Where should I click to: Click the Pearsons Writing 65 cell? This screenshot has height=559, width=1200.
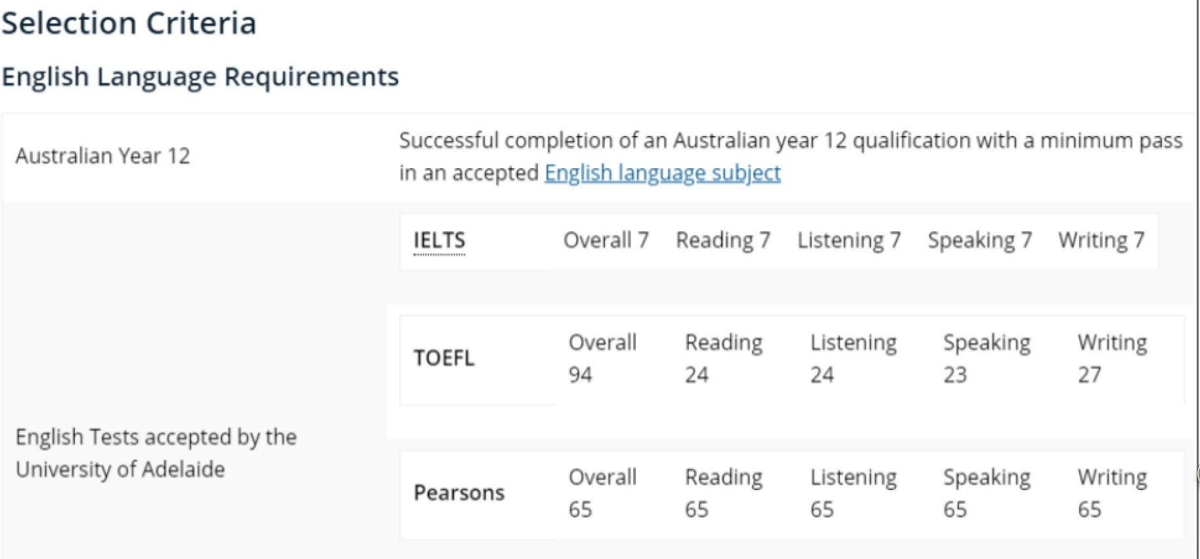click(1112, 493)
